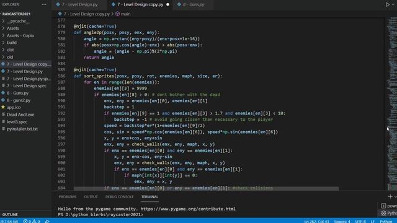Open the run options dropdown arrow beside play
397x223 pixels.
pyautogui.click(x=393, y=4)
